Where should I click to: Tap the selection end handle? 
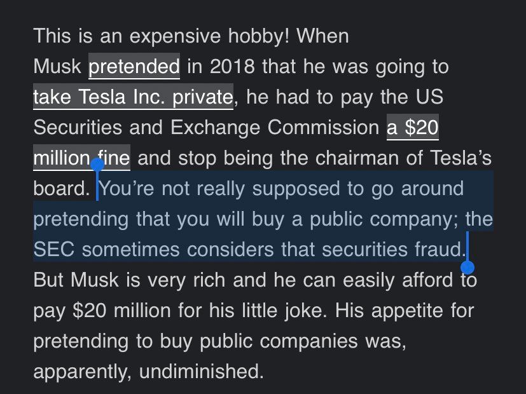click(x=468, y=266)
